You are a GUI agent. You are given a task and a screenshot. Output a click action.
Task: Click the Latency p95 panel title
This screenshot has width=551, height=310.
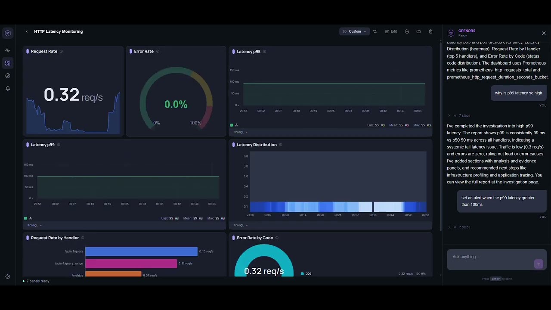point(249,52)
